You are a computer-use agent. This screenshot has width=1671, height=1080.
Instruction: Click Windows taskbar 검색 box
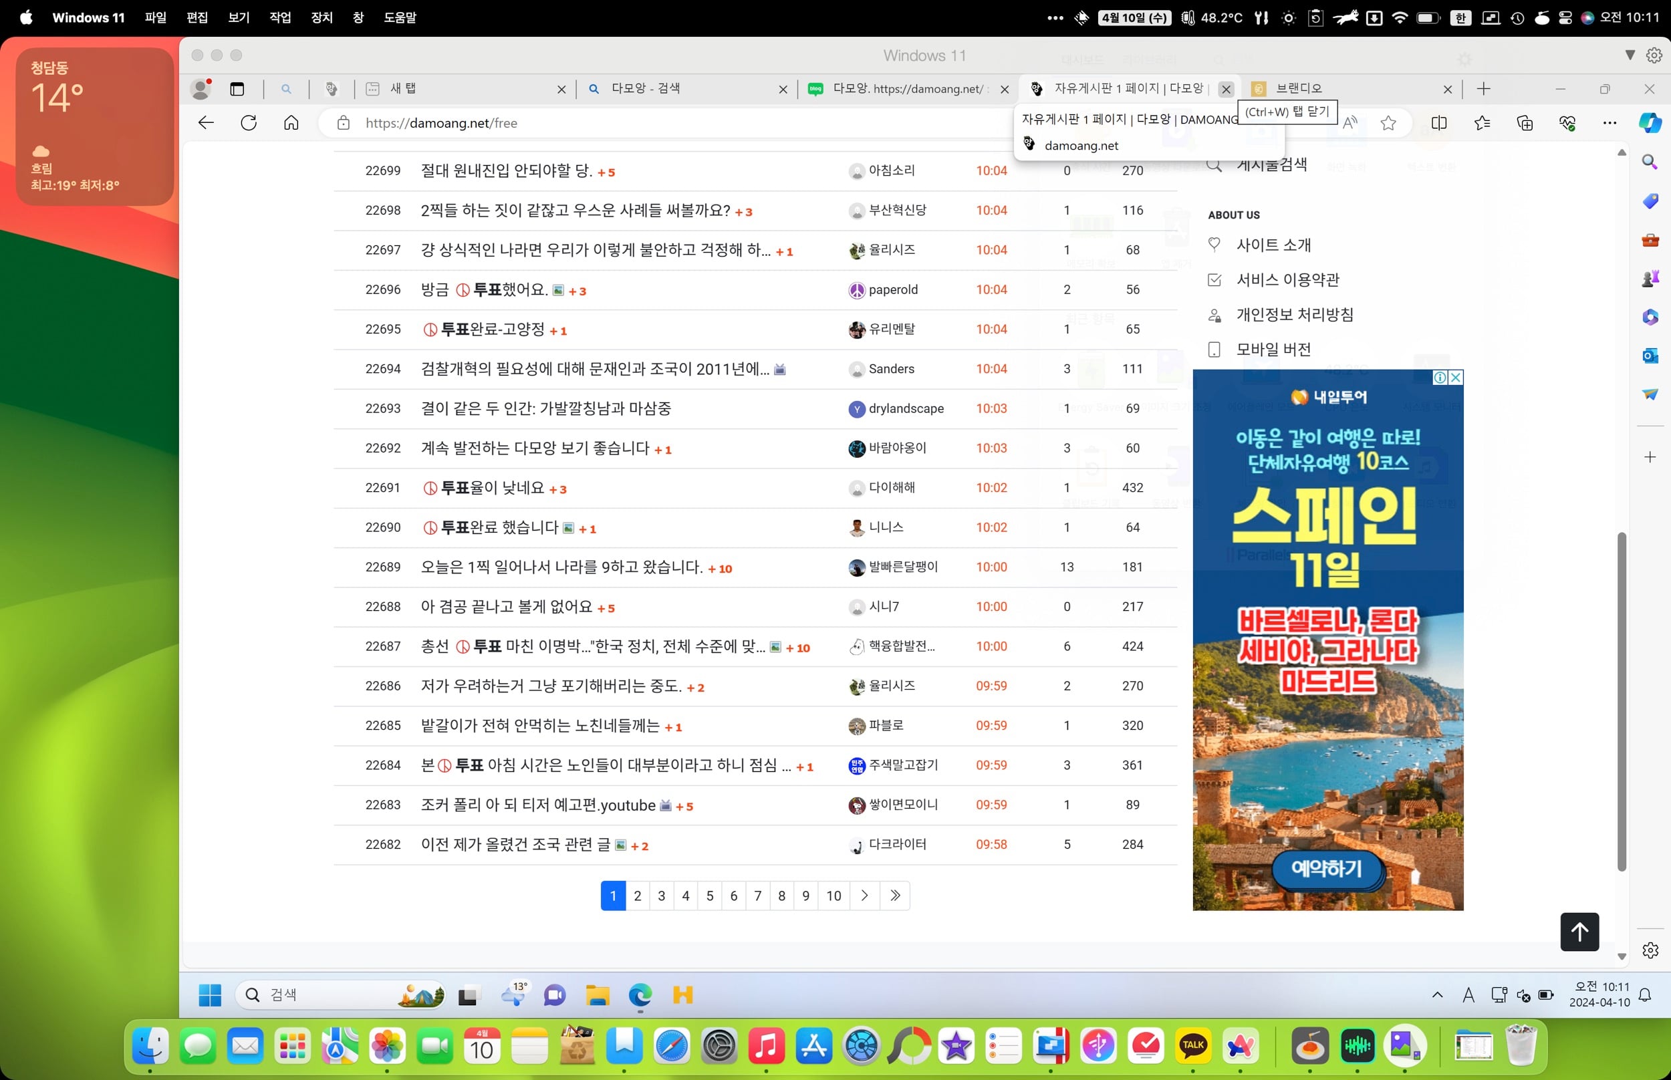pos(340,994)
